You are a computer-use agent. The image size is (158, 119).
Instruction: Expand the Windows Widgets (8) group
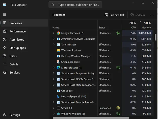click(54, 113)
